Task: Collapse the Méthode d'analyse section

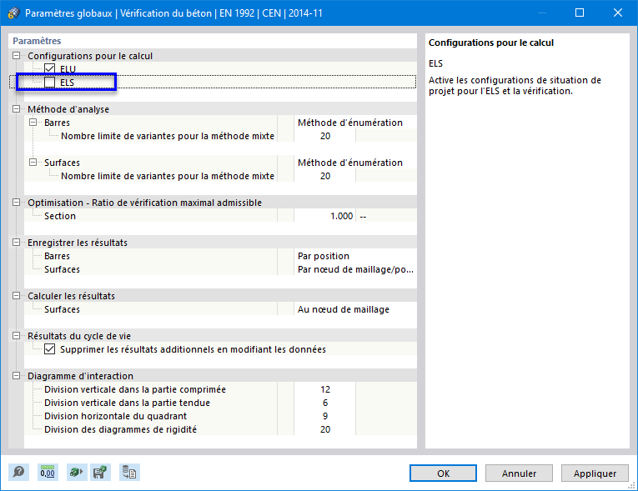Action: coord(17,108)
